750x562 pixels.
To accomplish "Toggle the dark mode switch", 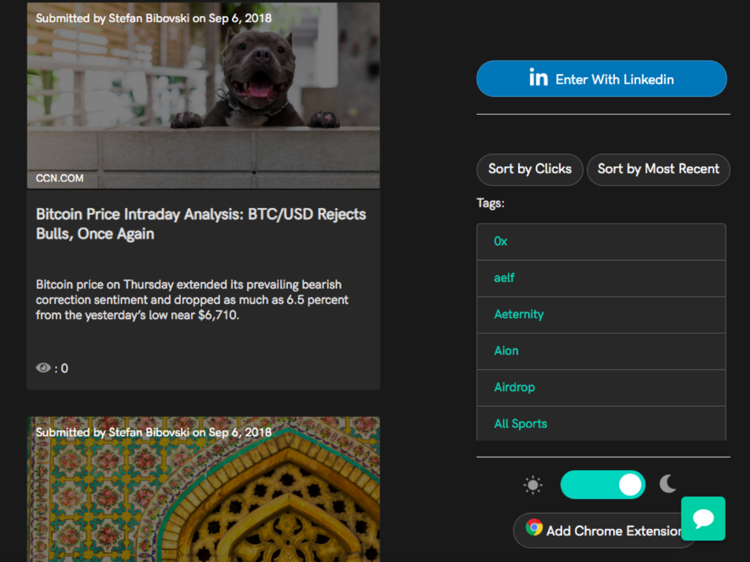I will click(603, 485).
